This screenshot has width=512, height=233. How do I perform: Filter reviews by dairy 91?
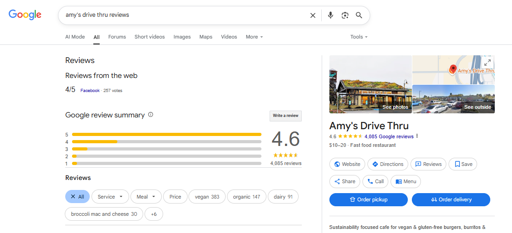tap(283, 197)
